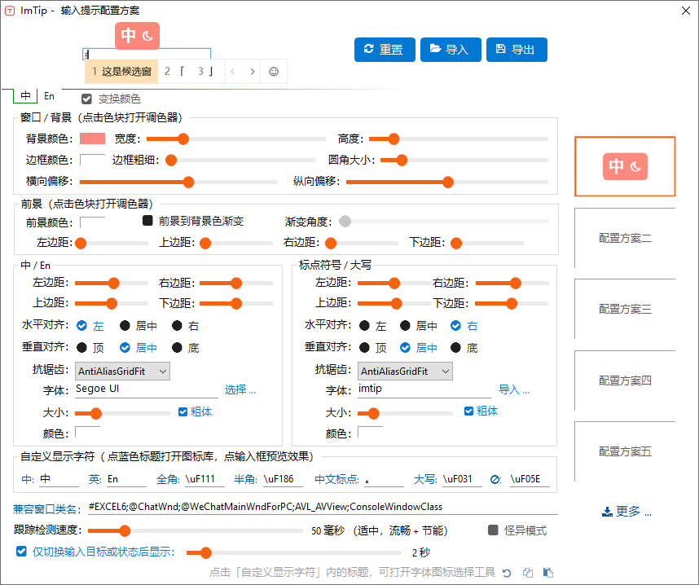Click the undo icon at the bottom

(x=507, y=573)
